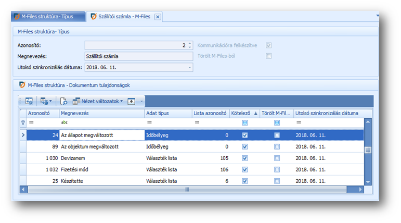Open the Utolsó szinkronizálás dátuma dropdown

coord(190,67)
